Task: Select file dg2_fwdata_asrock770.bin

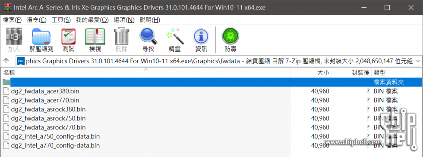Action: (48, 127)
